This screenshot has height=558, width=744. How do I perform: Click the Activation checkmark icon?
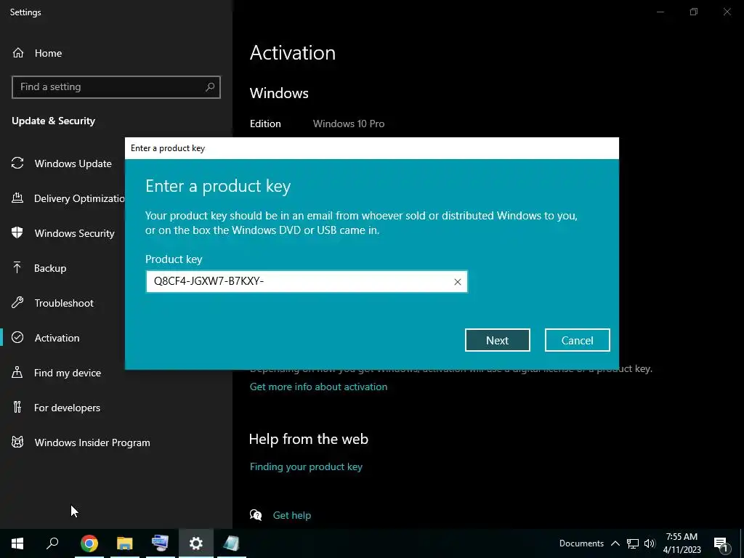point(17,337)
